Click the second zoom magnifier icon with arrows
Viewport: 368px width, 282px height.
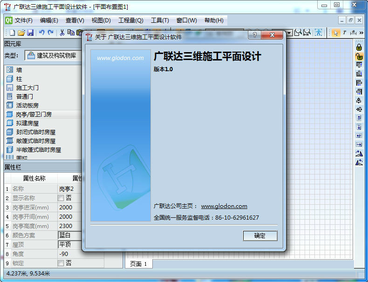(x=307, y=33)
